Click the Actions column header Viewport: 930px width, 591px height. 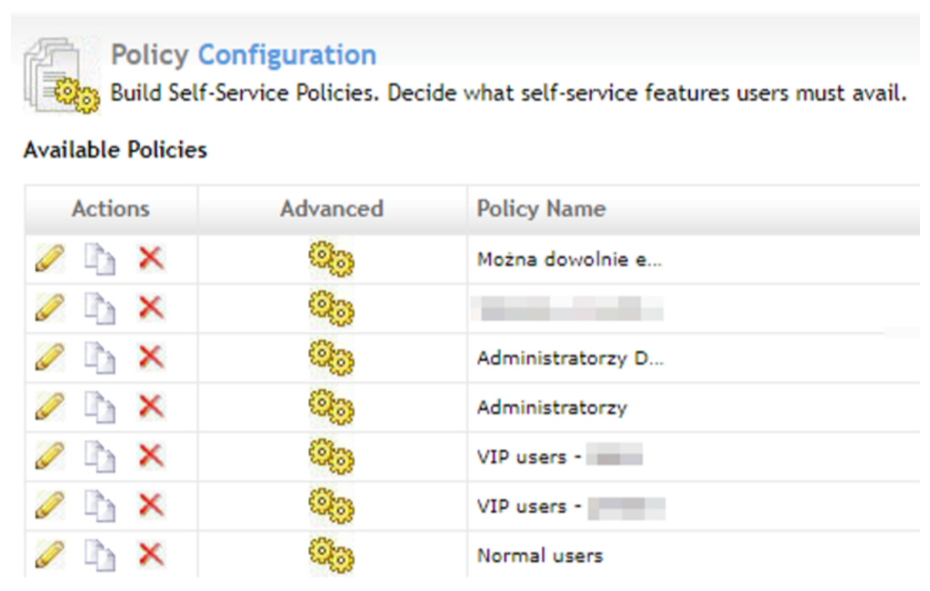111,210
